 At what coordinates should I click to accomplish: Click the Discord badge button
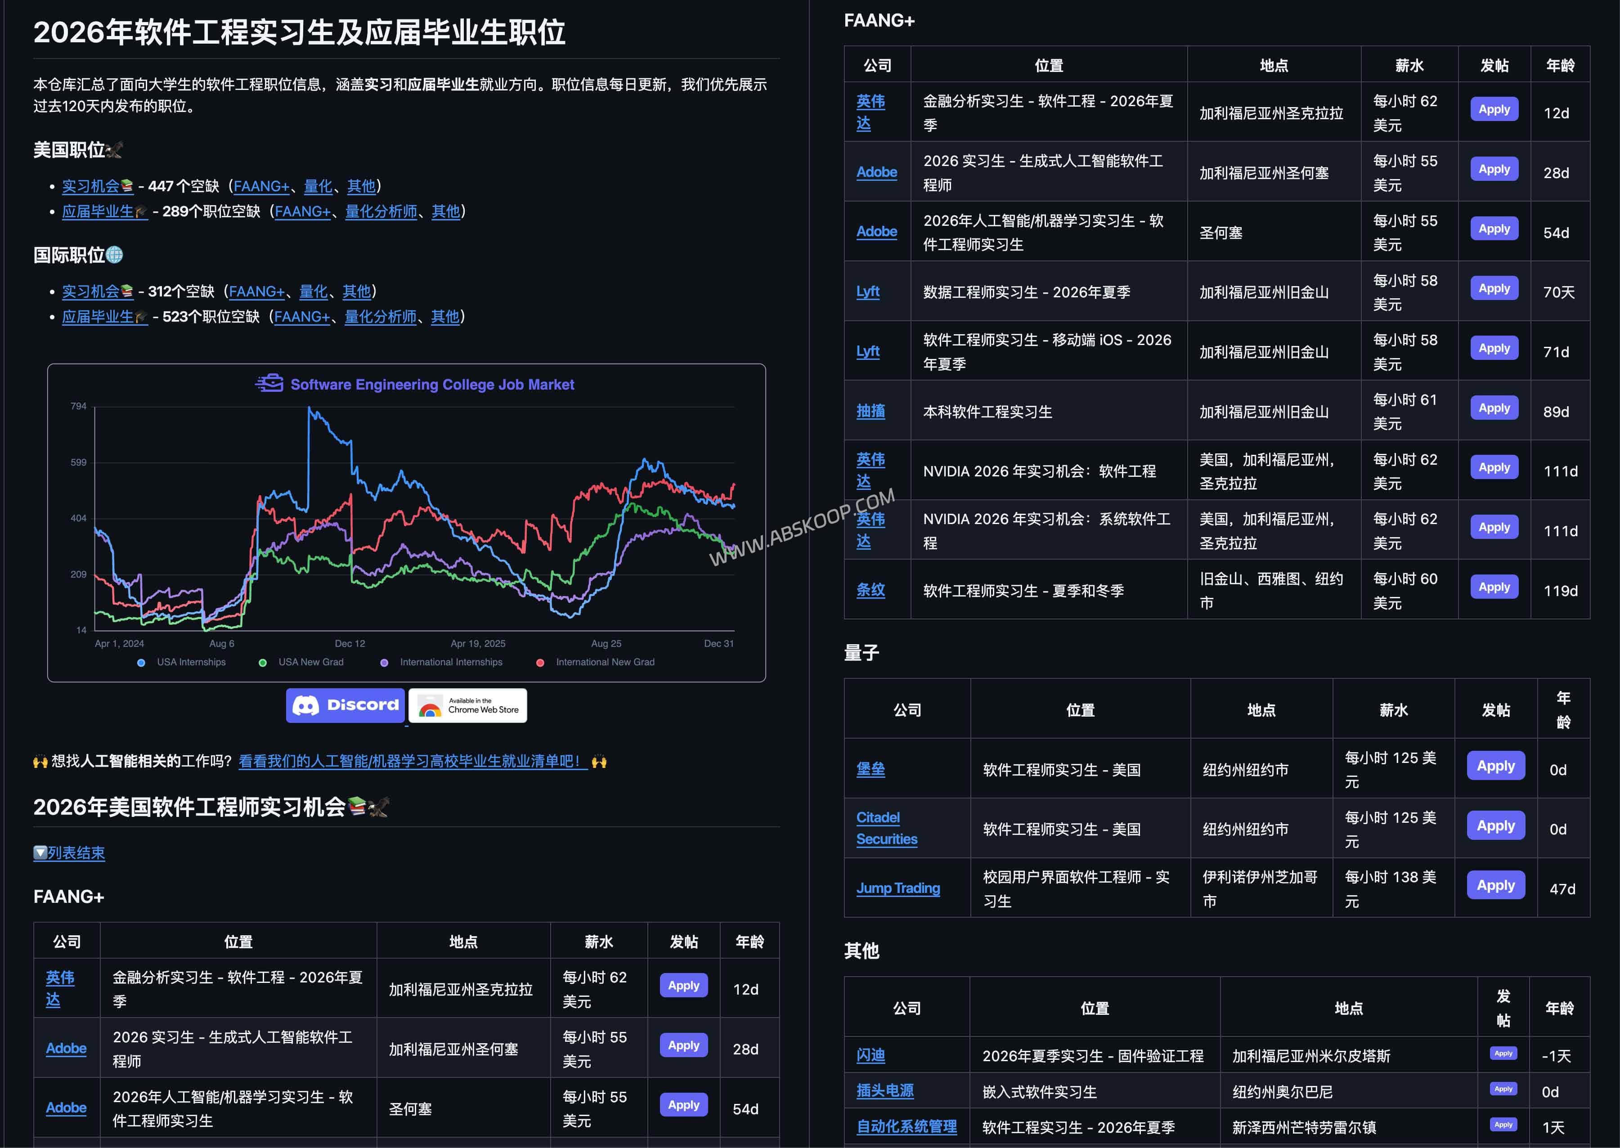[x=345, y=705]
